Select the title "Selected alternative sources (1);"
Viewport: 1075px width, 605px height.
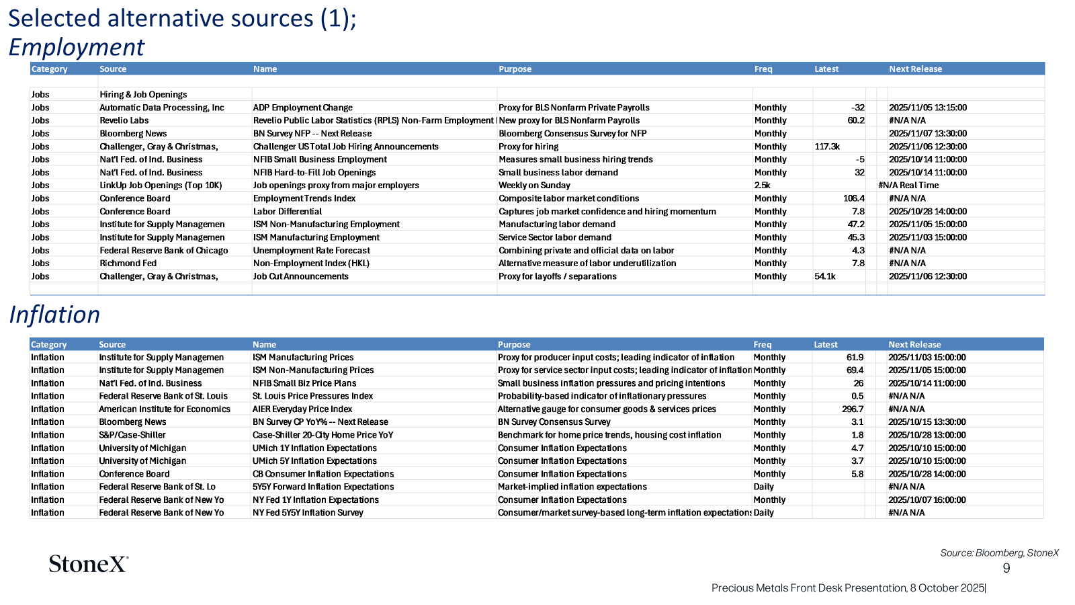pos(182,18)
